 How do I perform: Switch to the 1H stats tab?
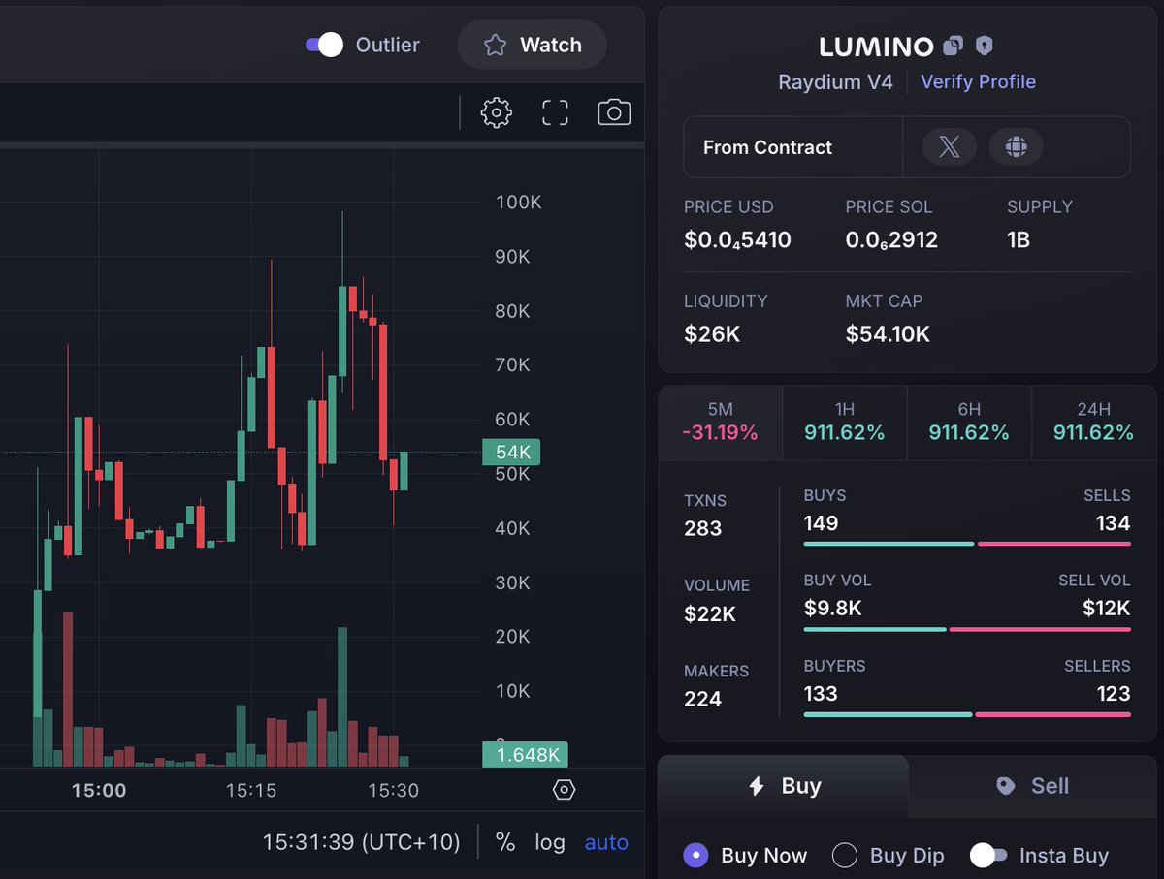pos(845,422)
